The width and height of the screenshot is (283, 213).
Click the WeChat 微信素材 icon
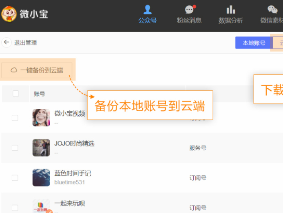[x=272, y=9]
